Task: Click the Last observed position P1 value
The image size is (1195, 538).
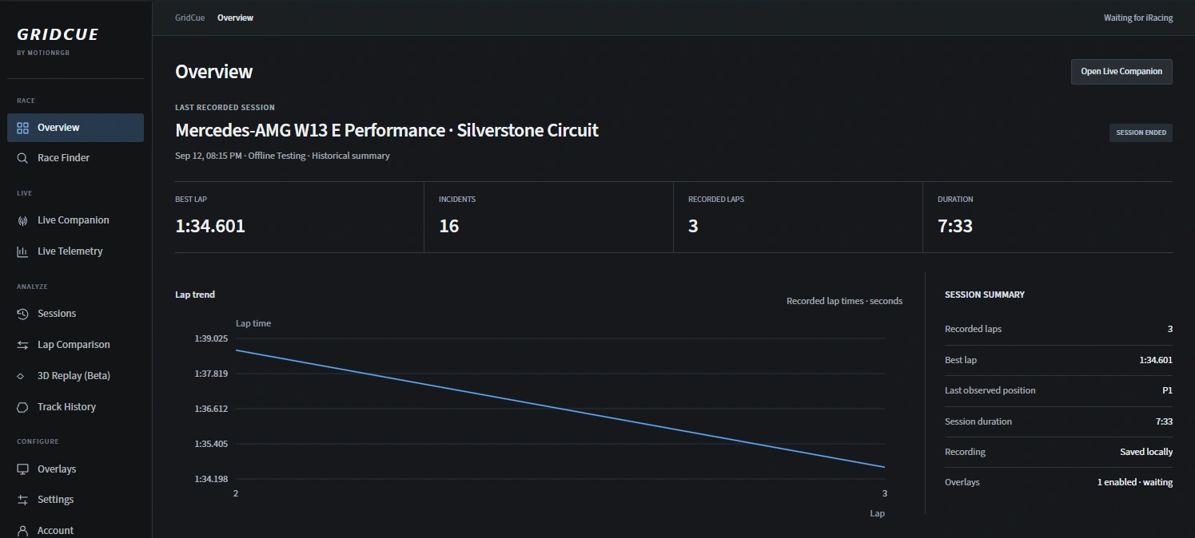Action: tap(1168, 390)
